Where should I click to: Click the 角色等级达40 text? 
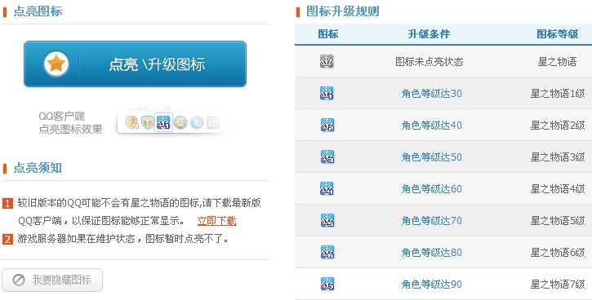tap(431, 125)
